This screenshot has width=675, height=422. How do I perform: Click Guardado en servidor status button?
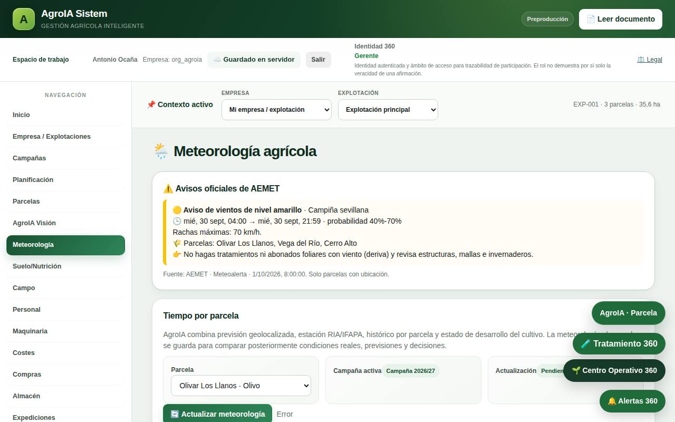254,60
